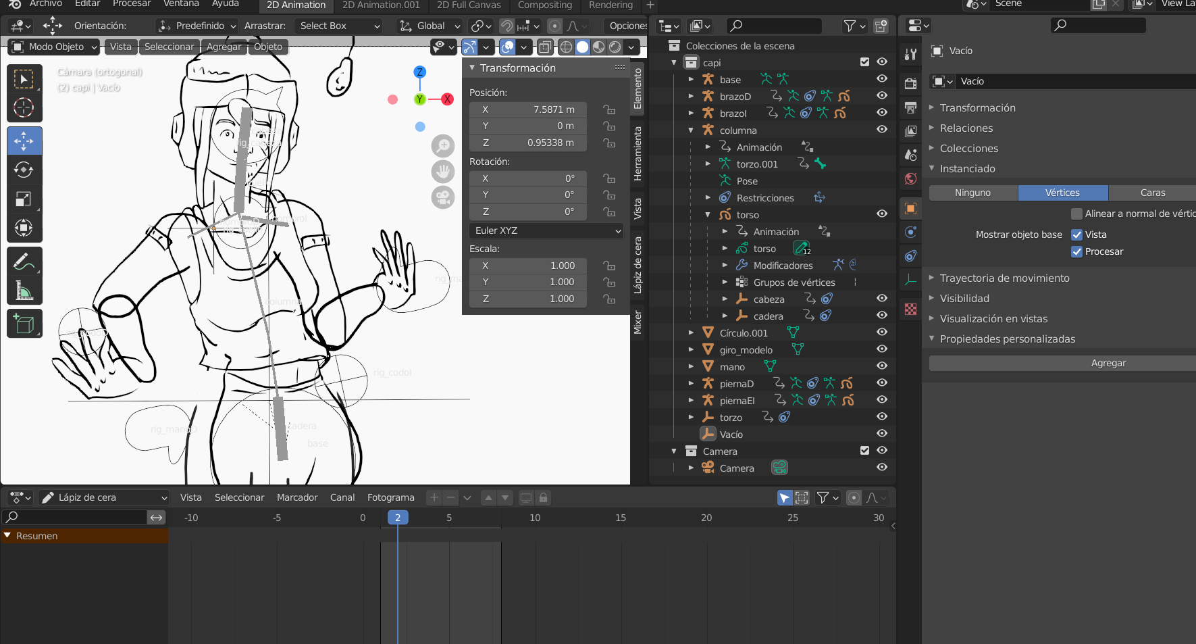Viewport: 1196px width, 644px height.
Task: Toggle visibility of the base armature
Action: (882, 79)
